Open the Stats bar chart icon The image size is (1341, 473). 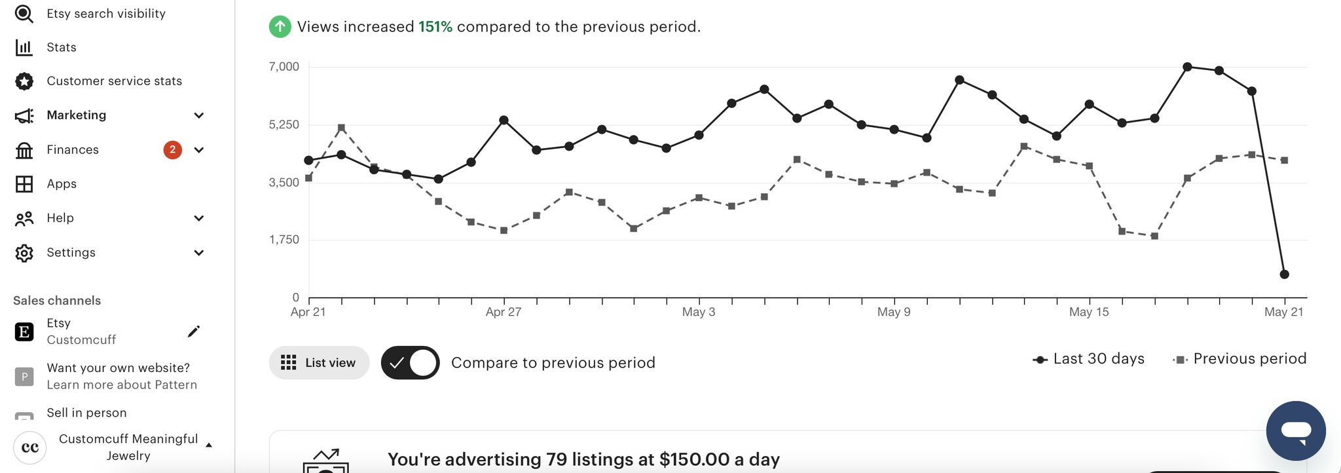click(x=24, y=47)
